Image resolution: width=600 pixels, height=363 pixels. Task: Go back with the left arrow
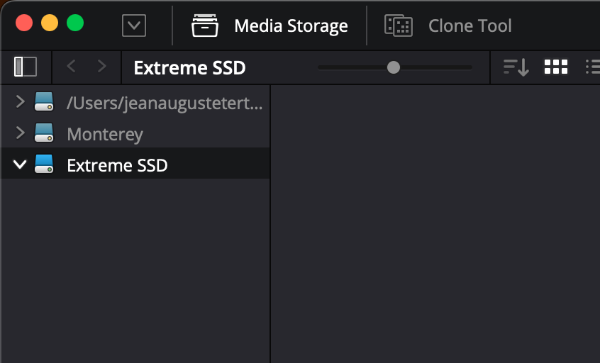pos(70,67)
